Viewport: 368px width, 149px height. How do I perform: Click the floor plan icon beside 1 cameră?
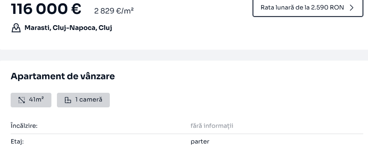pyautogui.click(x=68, y=100)
